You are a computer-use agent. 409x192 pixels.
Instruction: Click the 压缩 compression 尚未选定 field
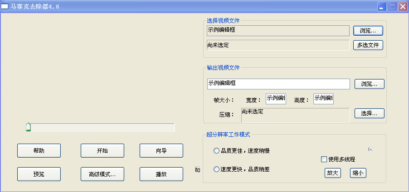pyautogui.click(x=295, y=115)
